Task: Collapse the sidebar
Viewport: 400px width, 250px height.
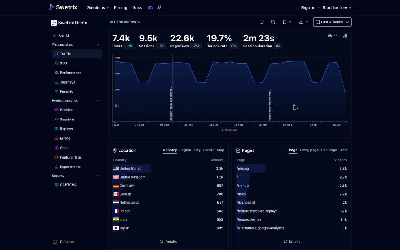Action: pyautogui.click(x=64, y=242)
